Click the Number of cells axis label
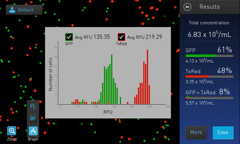 point(50,74)
